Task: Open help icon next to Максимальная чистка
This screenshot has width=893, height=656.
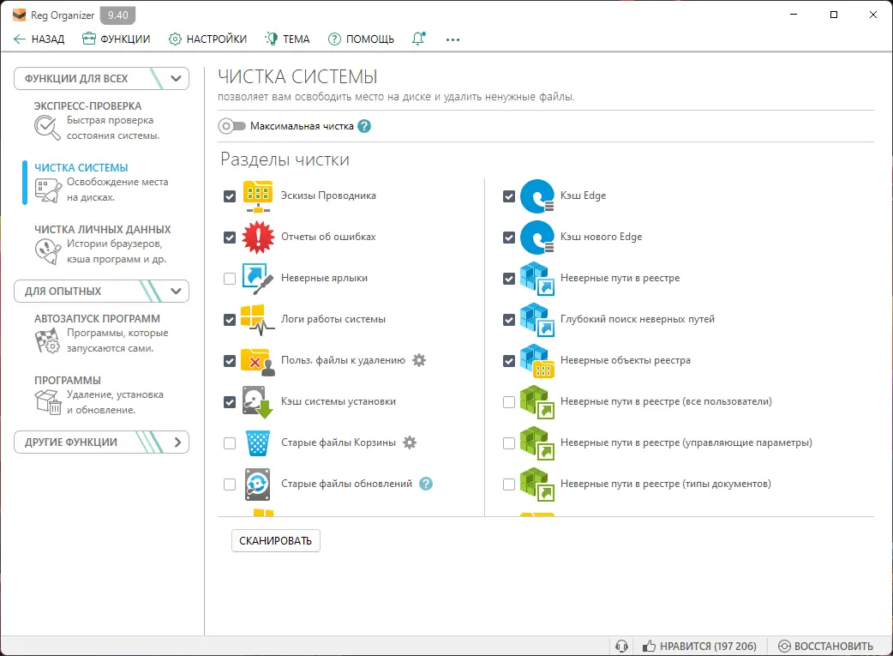Action: click(x=364, y=126)
